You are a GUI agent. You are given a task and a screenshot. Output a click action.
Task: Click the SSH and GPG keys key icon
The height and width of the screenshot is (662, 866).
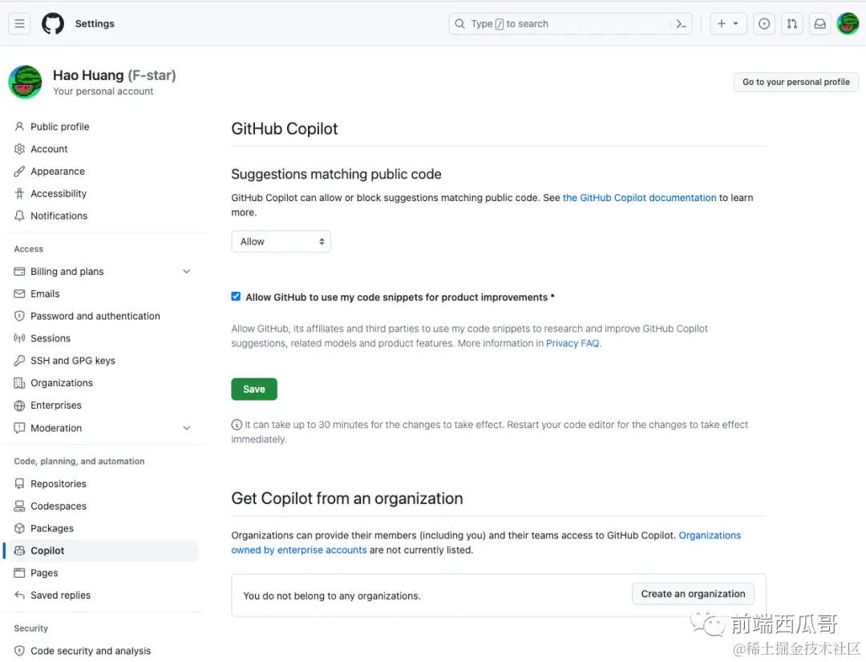click(19, 361)
